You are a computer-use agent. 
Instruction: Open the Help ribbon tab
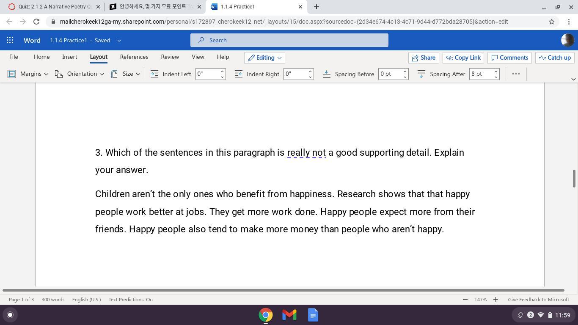[223, 57]
